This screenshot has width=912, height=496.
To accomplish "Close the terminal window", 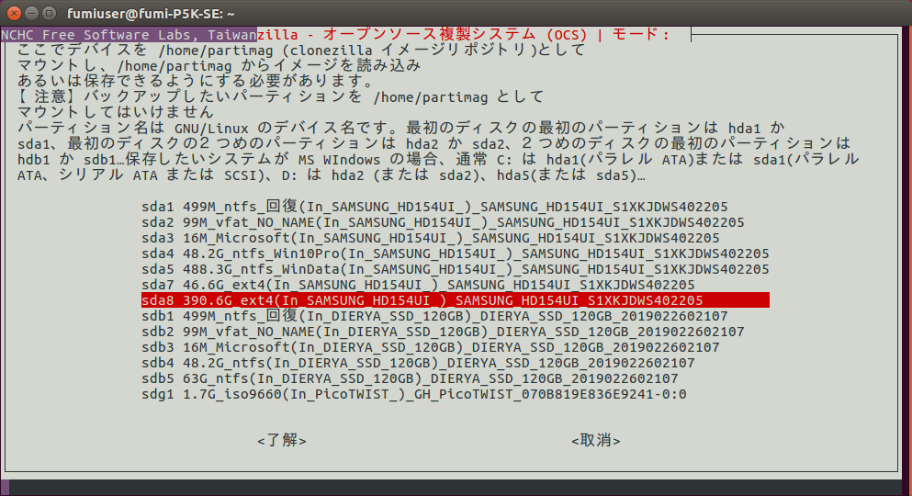I will pyautogui.click(x=12, y=14).
